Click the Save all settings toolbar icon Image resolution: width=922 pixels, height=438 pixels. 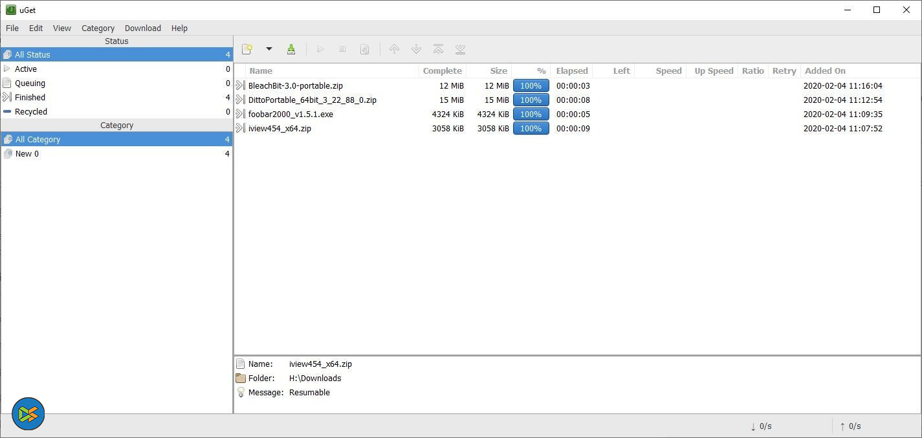(x=291, y=49)
